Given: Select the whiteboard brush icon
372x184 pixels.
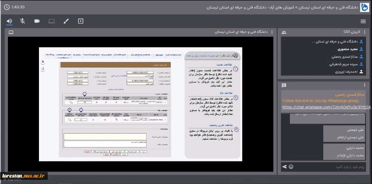Looking at the screenshot, I should [x=66, y=21].
